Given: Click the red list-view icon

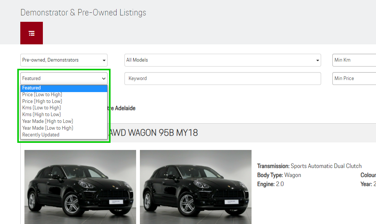Looking at the screenshot, I should point(31,33).
